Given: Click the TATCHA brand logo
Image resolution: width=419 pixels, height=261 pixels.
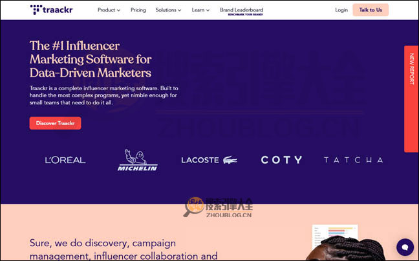Looking at the screenshot, I should coord(353,160).
